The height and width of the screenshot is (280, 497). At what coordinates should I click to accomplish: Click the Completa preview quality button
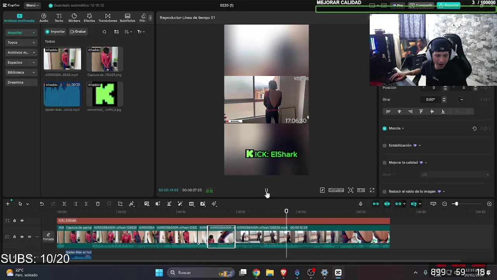tap(336, 190)
